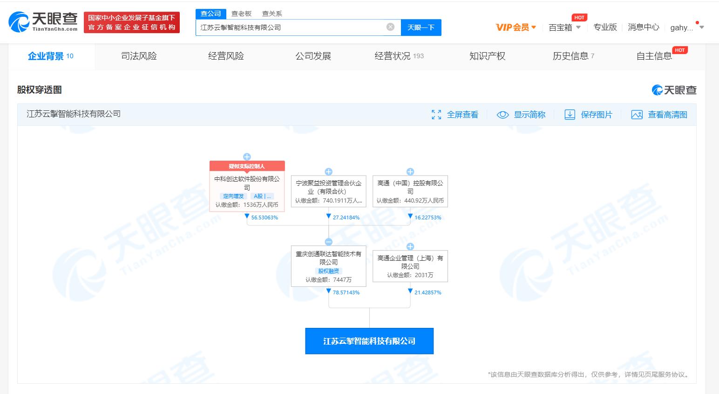Open 消息中心
719x394 pixels.
click(644, 27)
